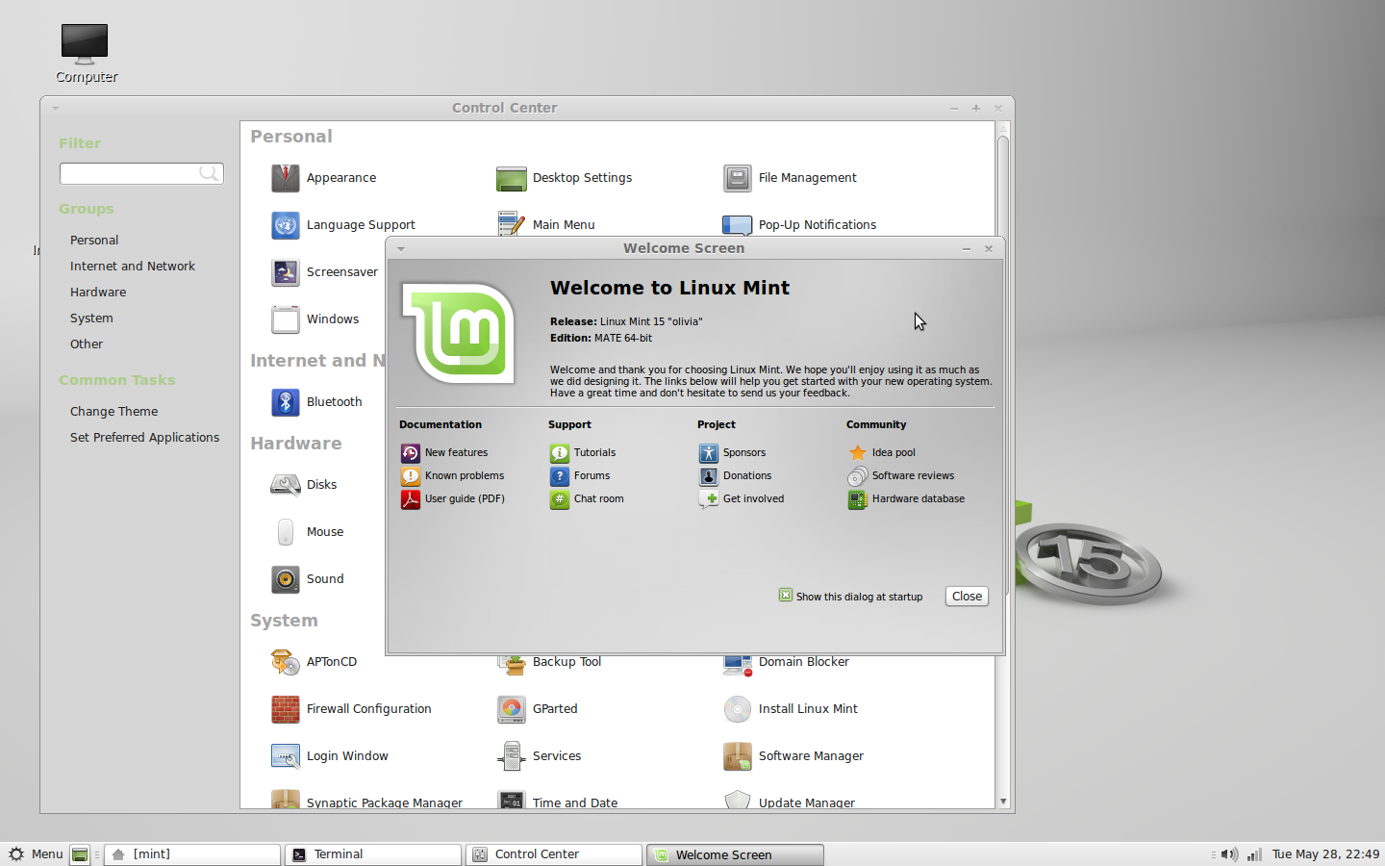The height and width of the screenshot is (866, 1385).
Task: Open Sound settings icon
Action: tap(286, 579)
